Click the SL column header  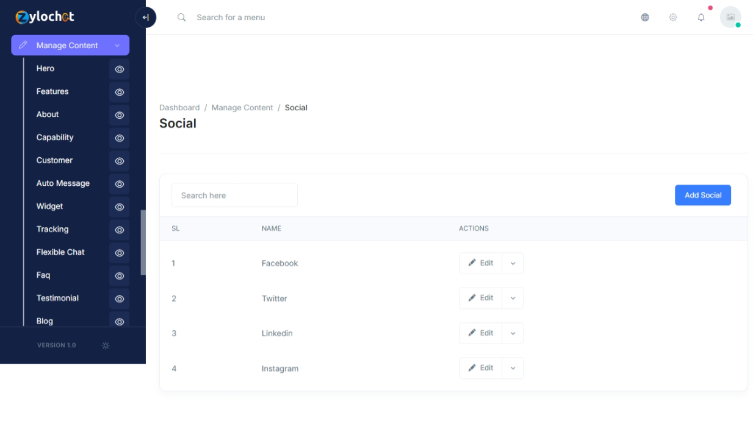click(x=176, y=228)
